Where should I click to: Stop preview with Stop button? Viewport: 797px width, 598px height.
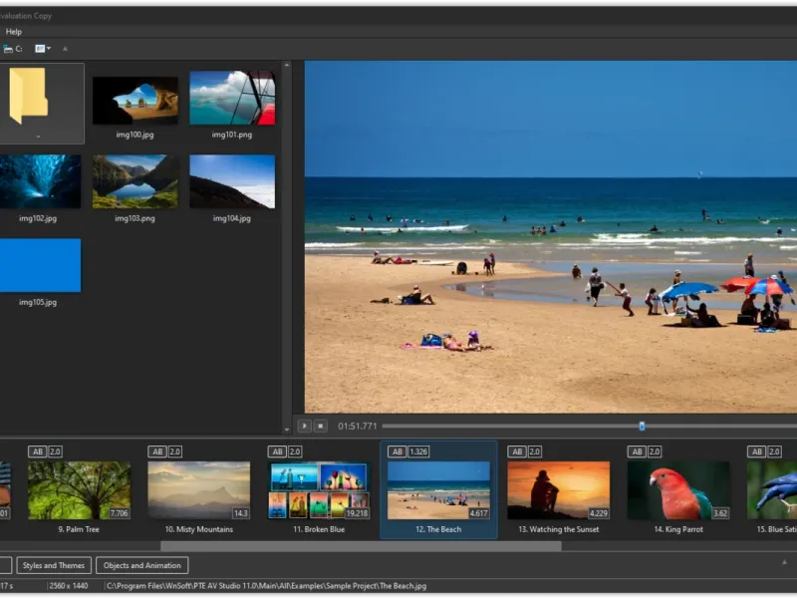(x=321, y=427)
